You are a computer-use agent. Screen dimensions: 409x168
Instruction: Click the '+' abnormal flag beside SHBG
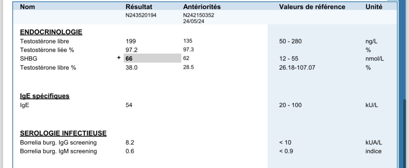tap(119, 58)
